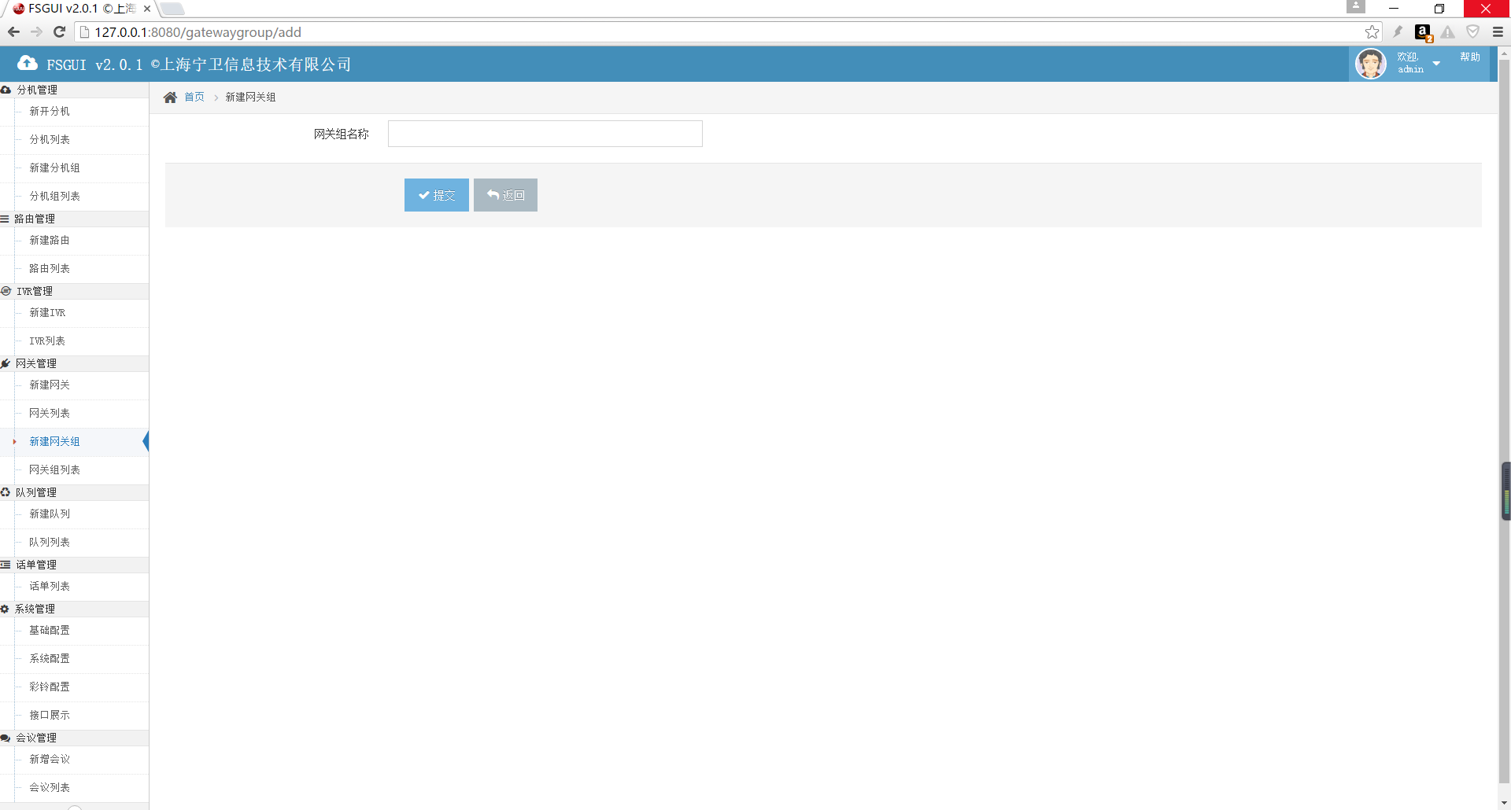Click the FSGUI cloud logo icon
Viewport: 1511px width, 810px height.
click(28, 64)
